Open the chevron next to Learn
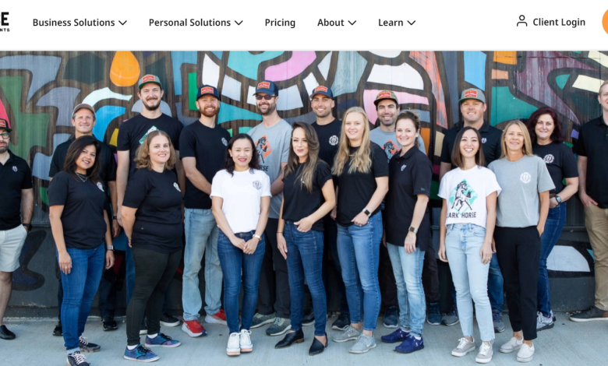 click(x=412, y=23)
